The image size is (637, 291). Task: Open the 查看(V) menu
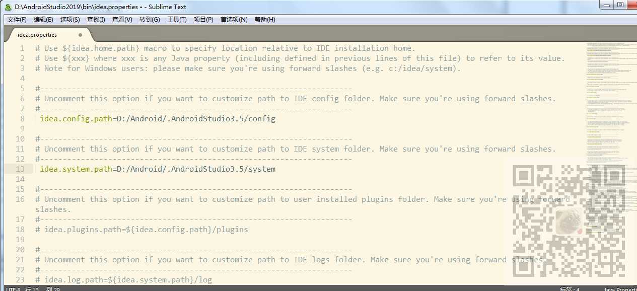[122, 20]
